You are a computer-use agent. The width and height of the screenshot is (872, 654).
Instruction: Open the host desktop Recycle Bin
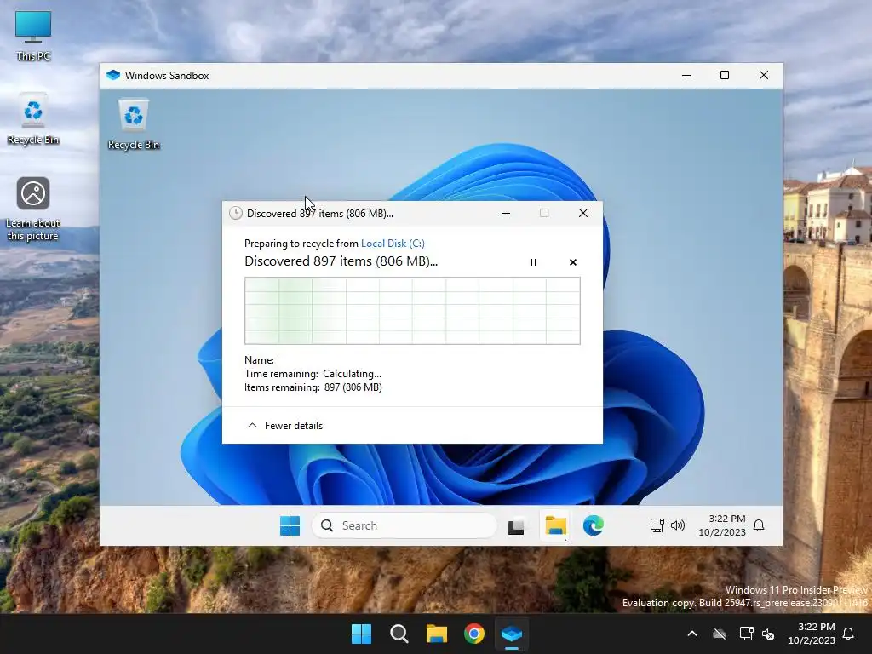(33, 118)
